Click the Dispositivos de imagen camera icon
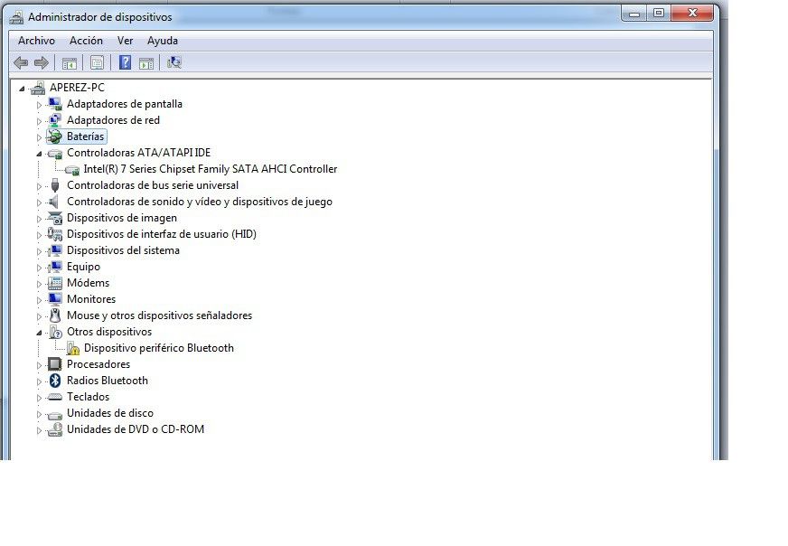The image size is (788, 546). 55,218
